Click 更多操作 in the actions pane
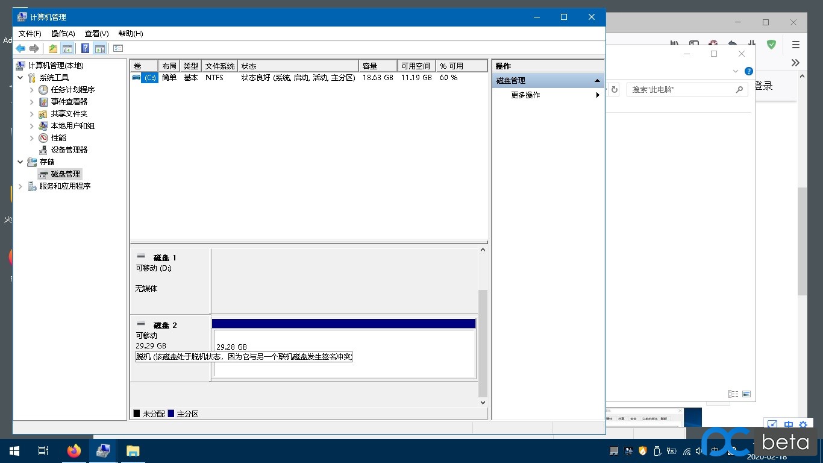 click(x=525, y=95)
